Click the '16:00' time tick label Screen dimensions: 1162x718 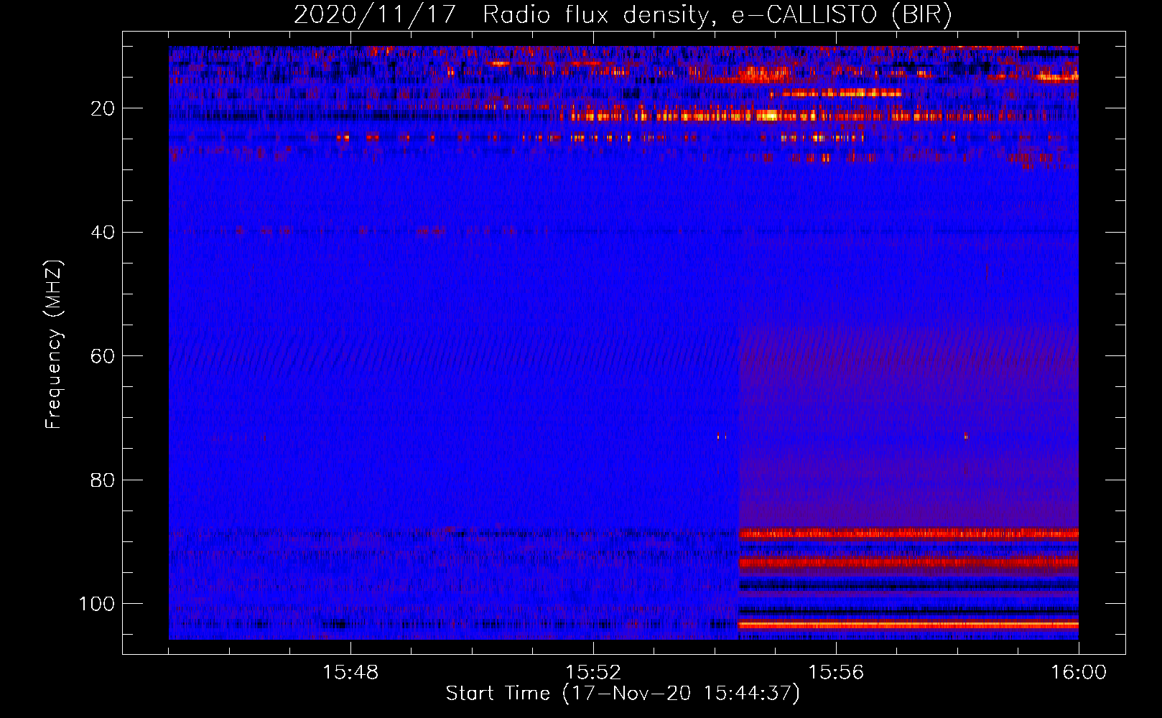pyautogui.click(x=1079, y=673)
